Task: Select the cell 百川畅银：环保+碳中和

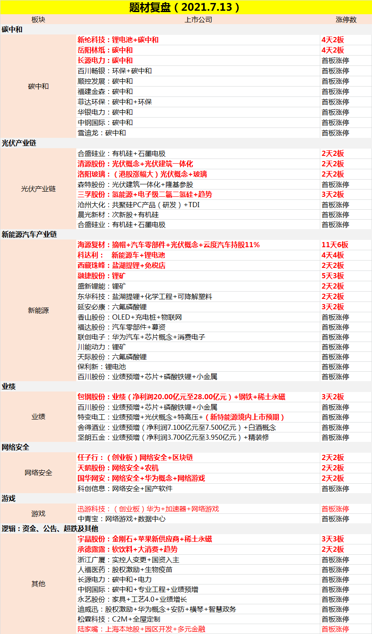Action: coord(115,71)
